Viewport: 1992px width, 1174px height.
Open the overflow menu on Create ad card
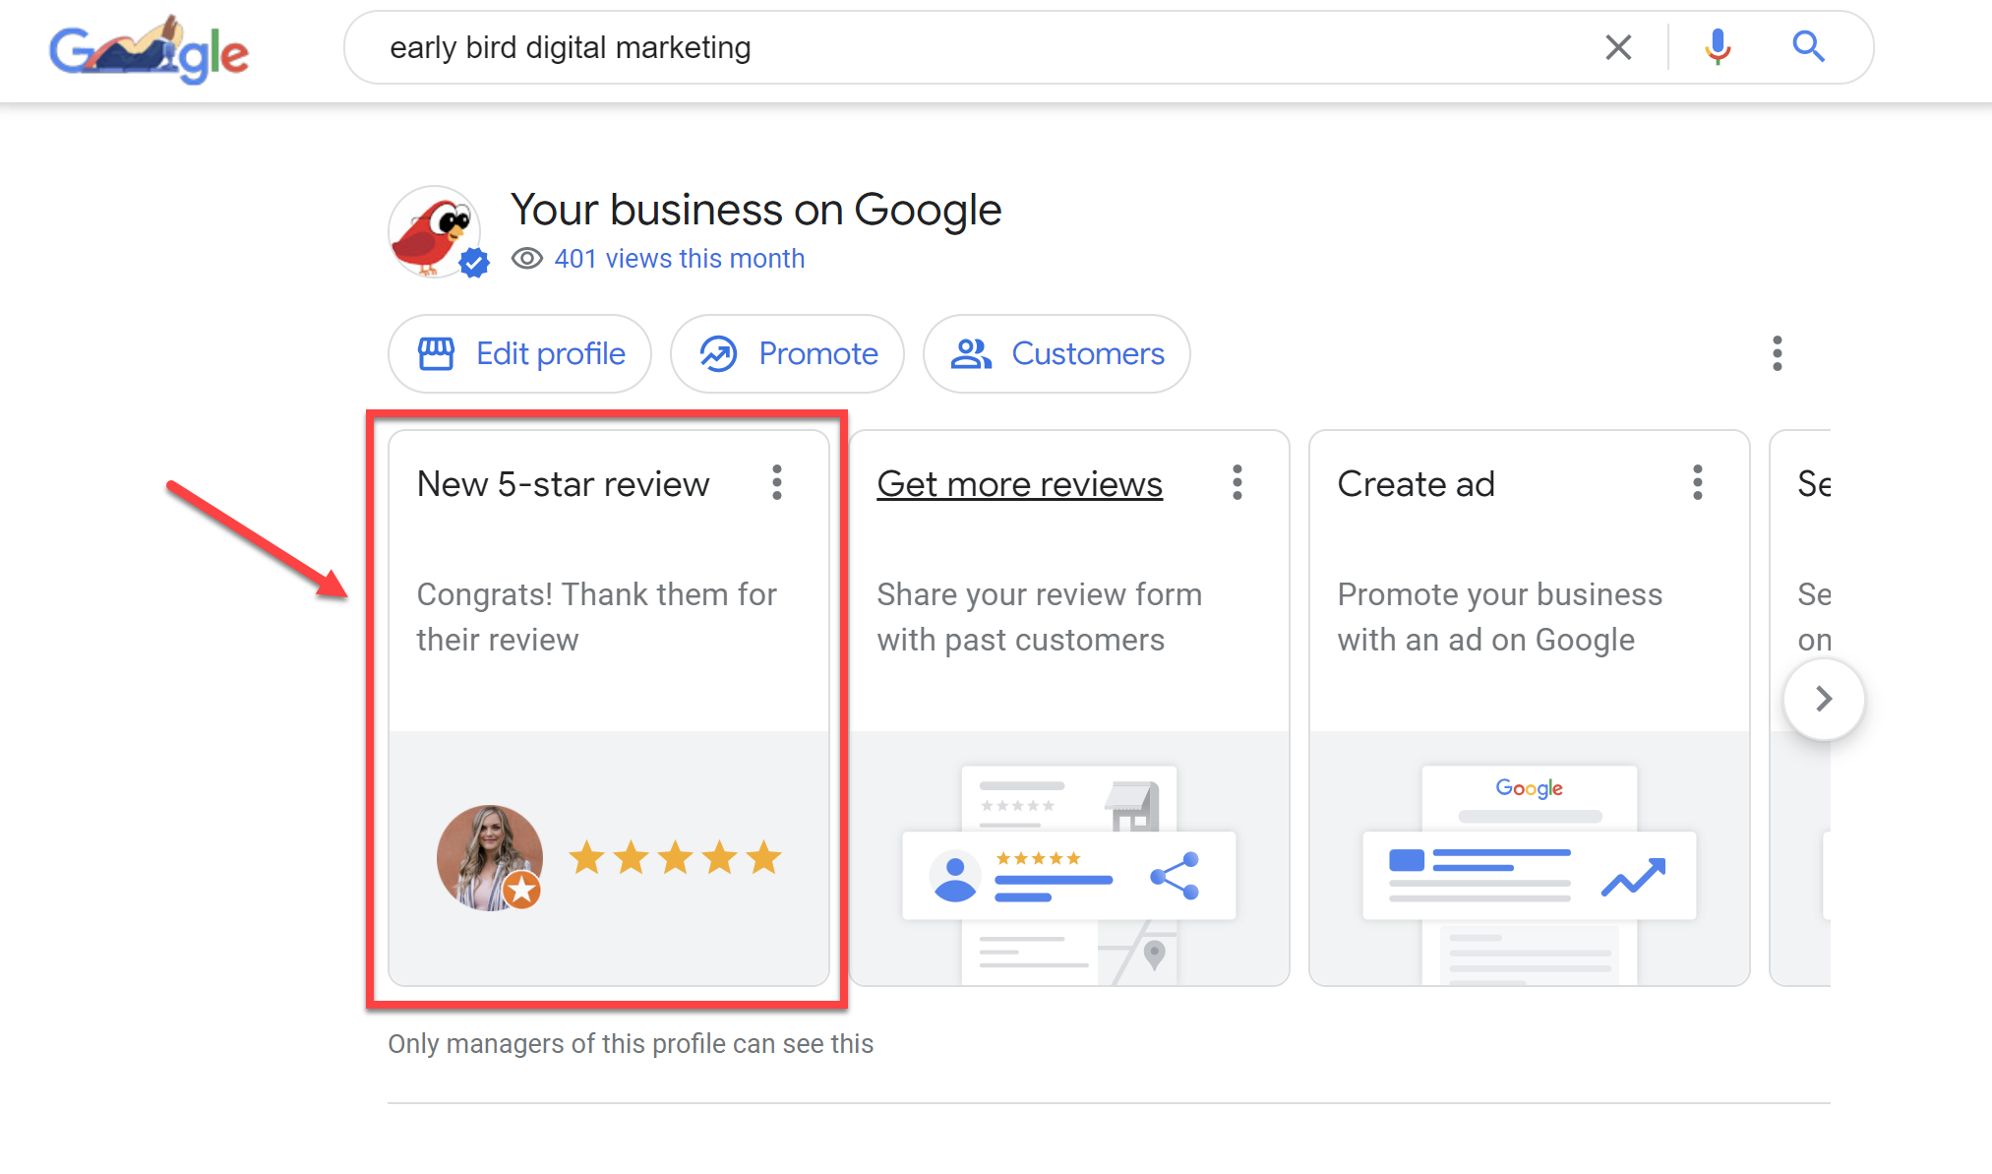coord(1697,483)
